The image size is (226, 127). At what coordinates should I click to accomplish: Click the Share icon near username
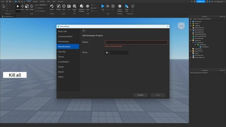pos(212,1)
